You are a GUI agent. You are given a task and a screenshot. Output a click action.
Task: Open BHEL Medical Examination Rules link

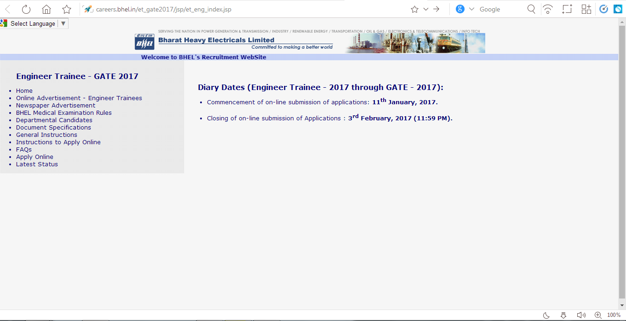pos(64,113)
